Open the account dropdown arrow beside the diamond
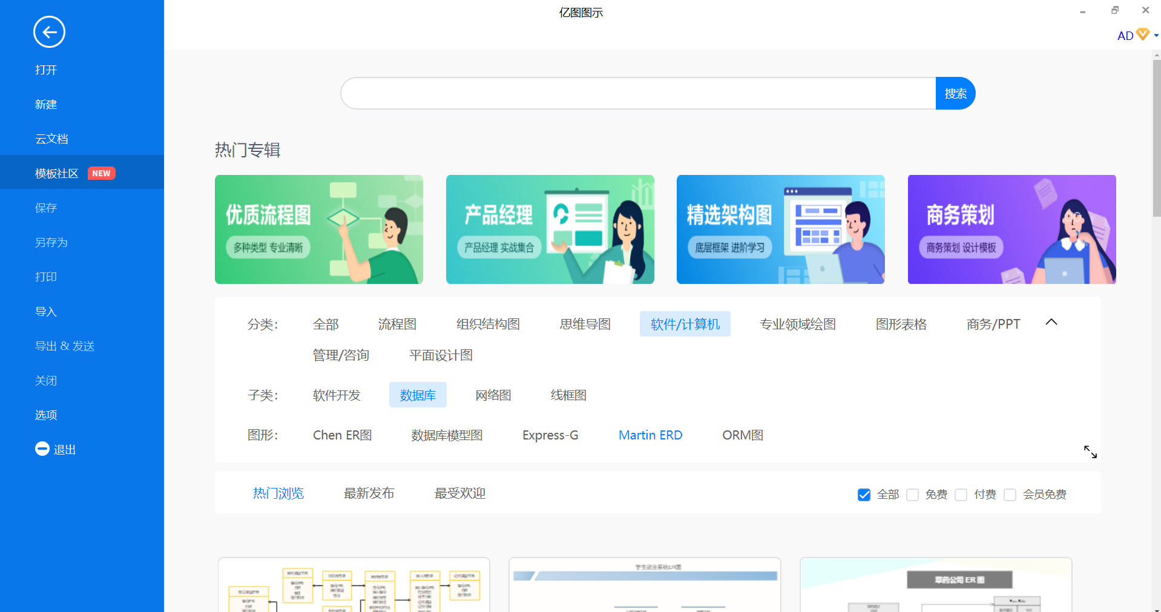The width and height of the screenshot is (1161, 612). point(1156,36)
